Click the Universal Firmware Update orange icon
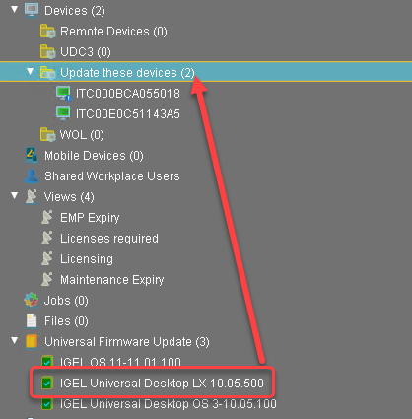Image resolution: width=412 pixels, height=419 pixels. click(32, 341)
